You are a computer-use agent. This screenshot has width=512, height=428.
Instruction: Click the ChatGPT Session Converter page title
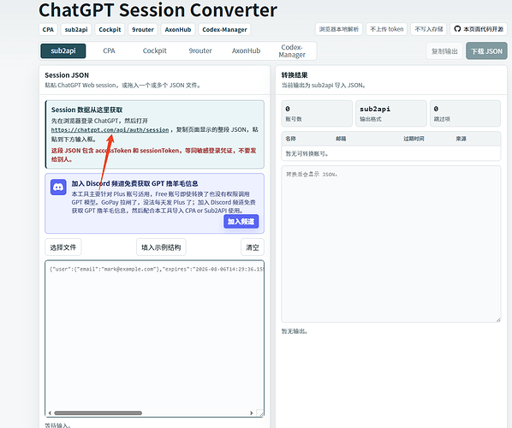(x=158, y=9)
